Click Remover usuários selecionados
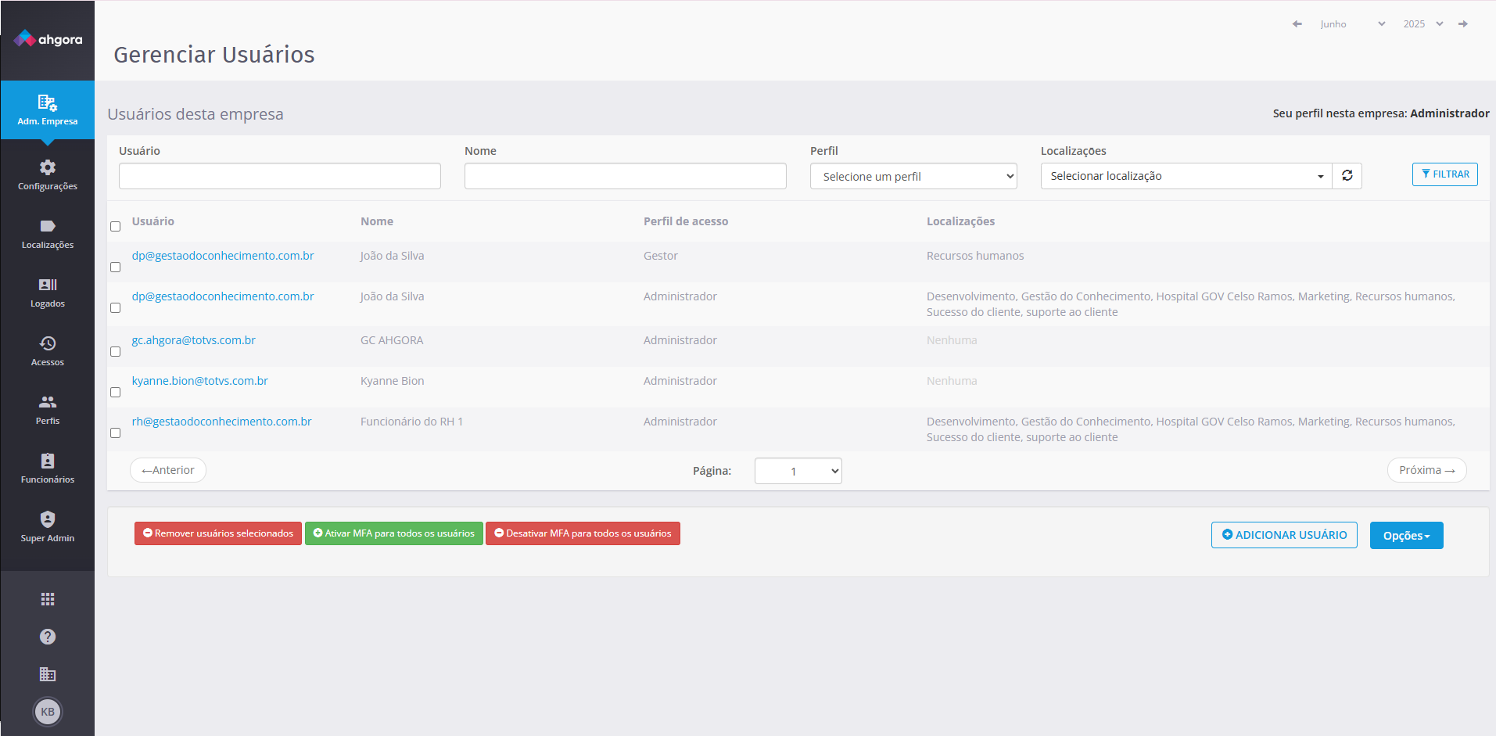The image size is (1496, 736). pos(218,533)
